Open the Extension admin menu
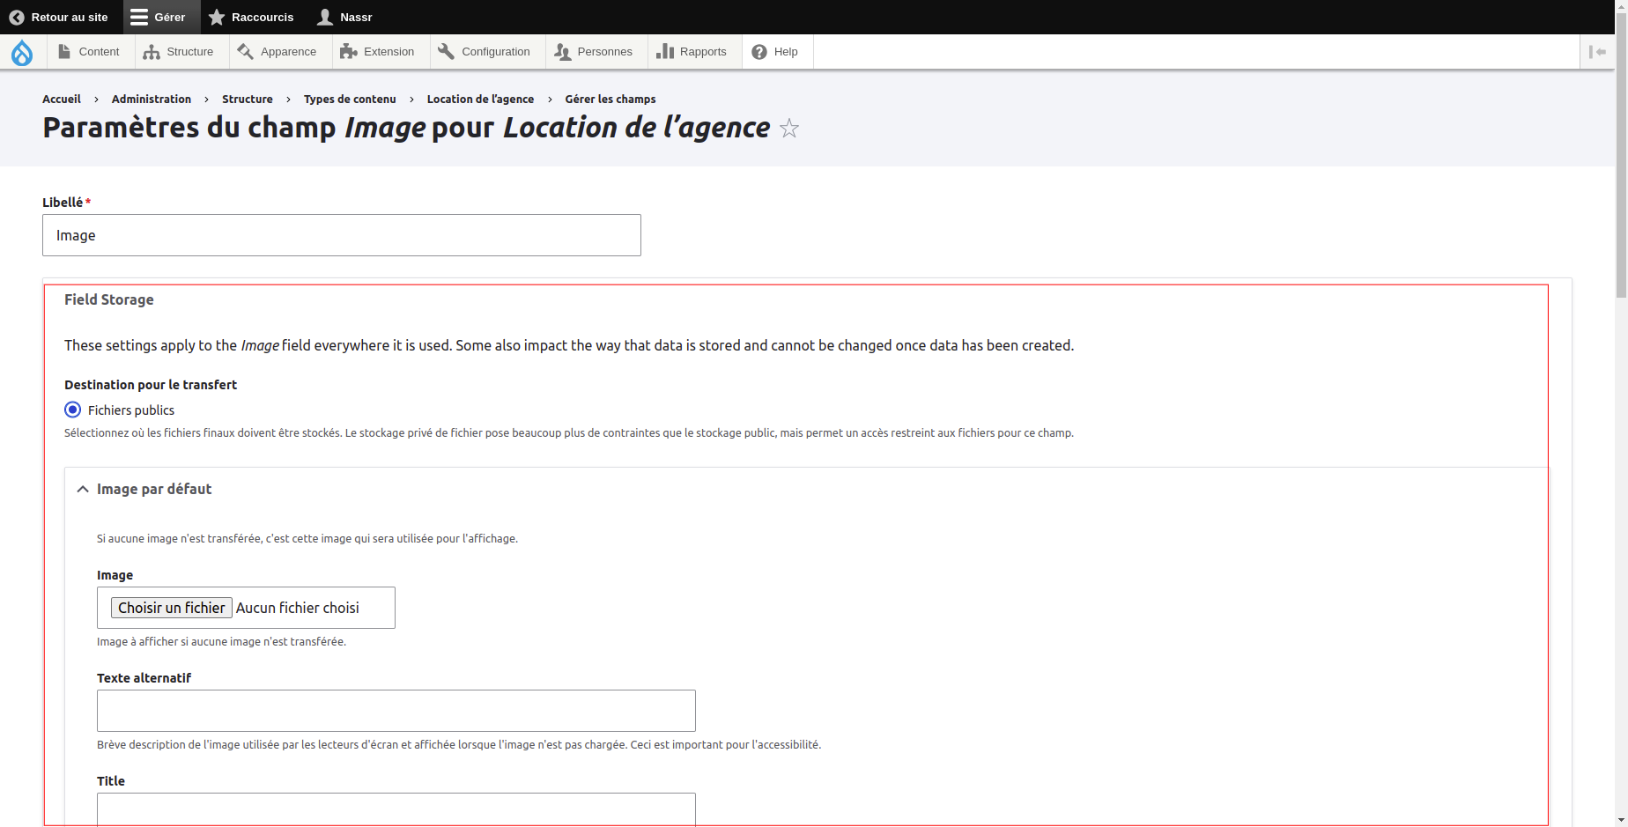 pyautogui.click(x=378, y=52)
